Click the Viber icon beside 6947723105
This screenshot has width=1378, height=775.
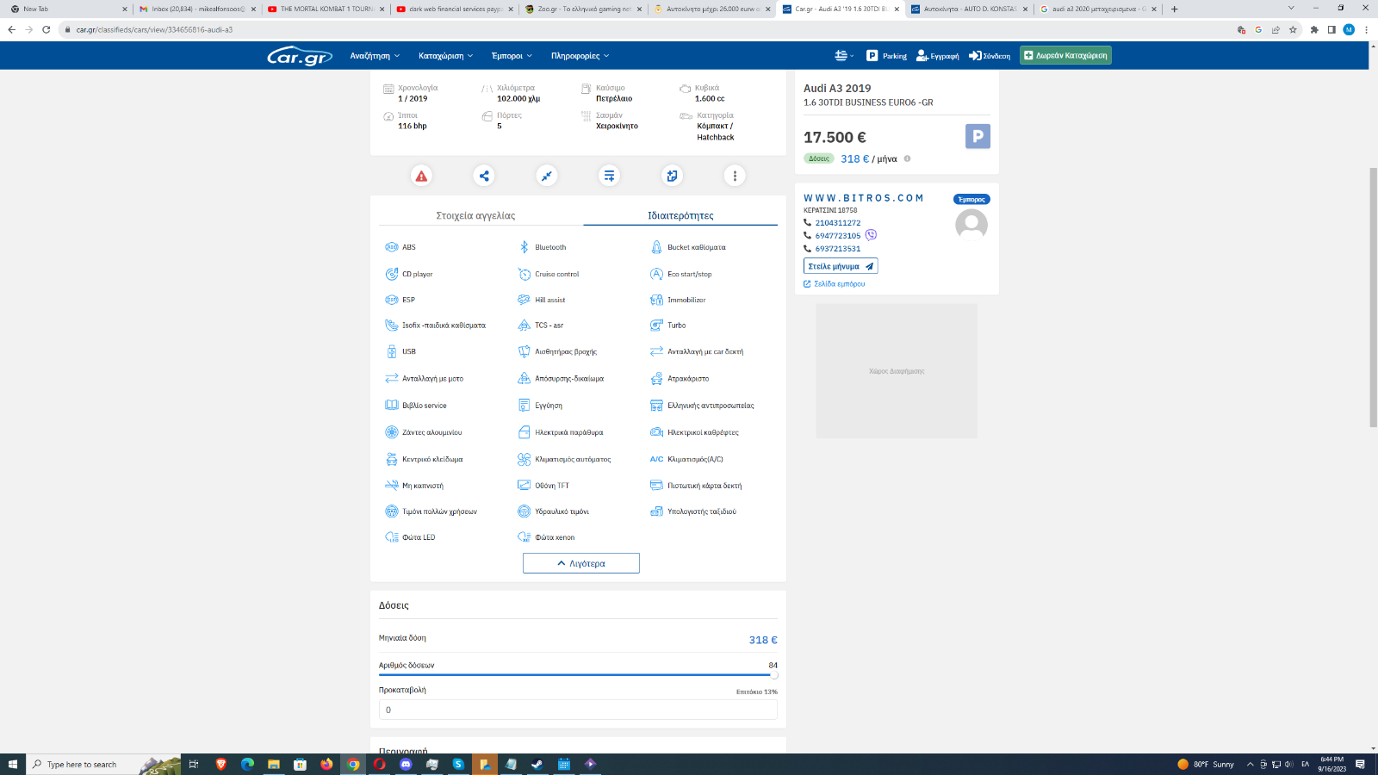tap(871, 235)
